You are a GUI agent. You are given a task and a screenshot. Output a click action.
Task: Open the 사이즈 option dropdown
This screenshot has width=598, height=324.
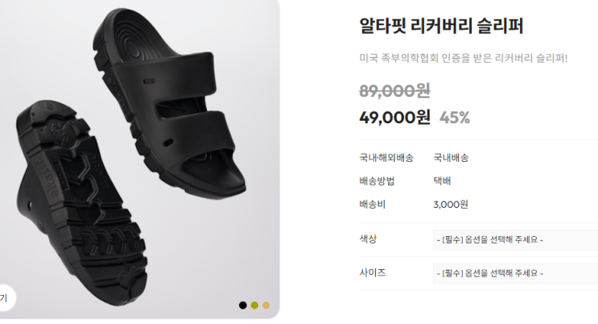coord(515,273)
